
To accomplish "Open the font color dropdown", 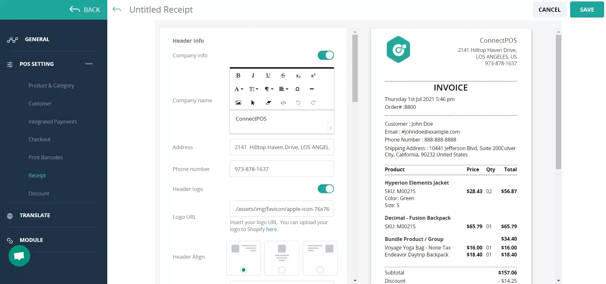I will click(x=239, y=89).
